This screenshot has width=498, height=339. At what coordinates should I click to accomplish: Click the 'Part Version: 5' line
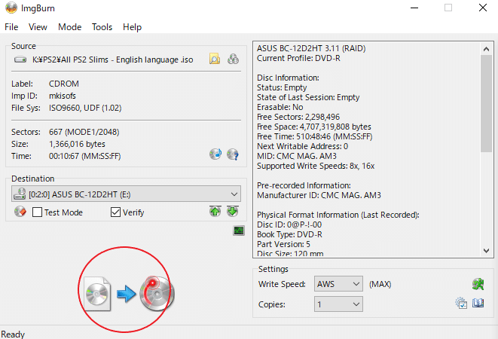[x=283, y=244]
